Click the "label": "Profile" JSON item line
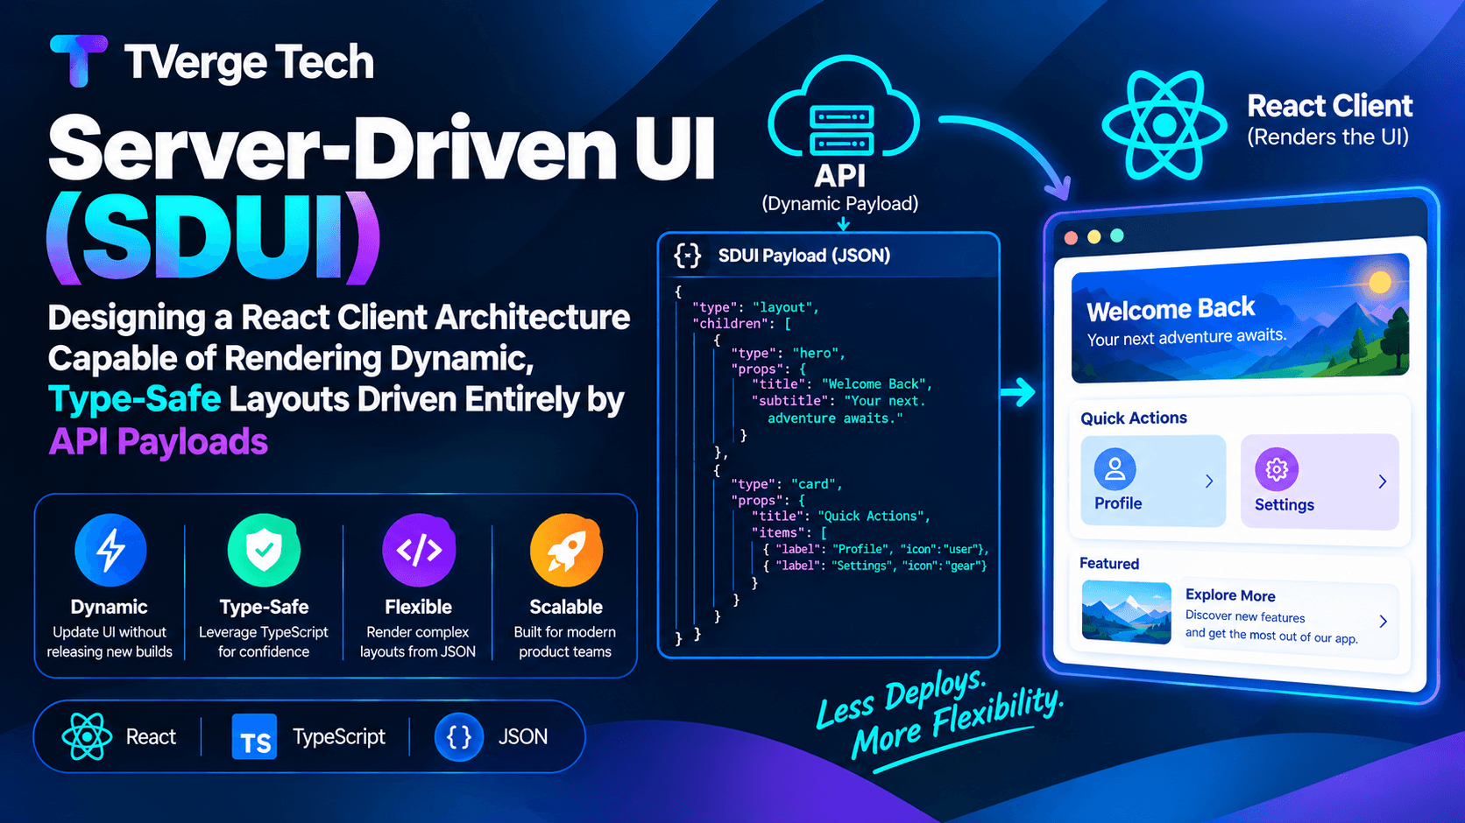 point(875,550)
